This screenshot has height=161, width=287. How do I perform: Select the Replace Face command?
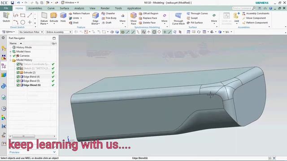pyautogui.click(x=148, y=18)
